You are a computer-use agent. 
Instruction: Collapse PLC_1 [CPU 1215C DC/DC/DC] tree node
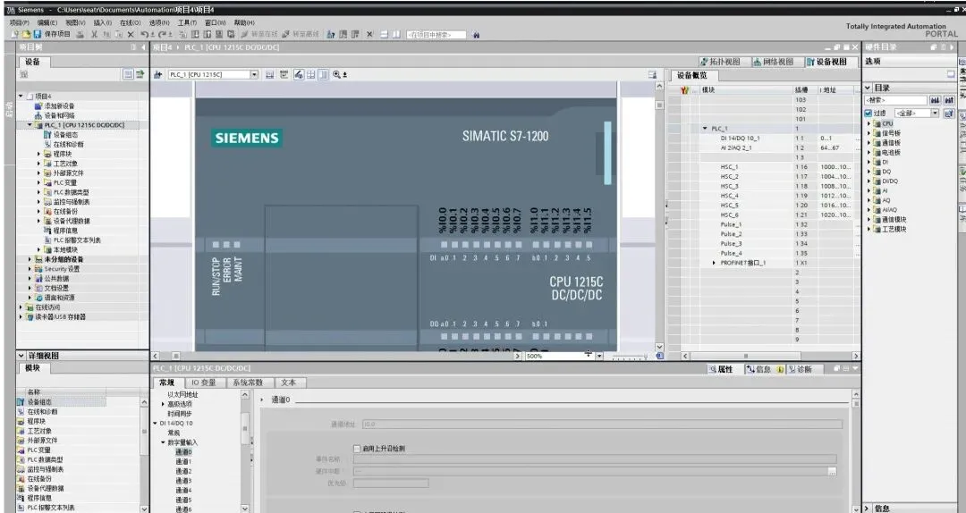[30, 125]
